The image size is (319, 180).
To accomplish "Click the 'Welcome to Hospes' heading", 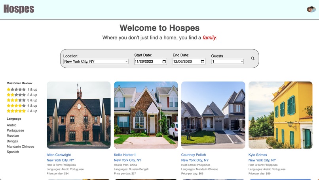I will pos(159,28).
